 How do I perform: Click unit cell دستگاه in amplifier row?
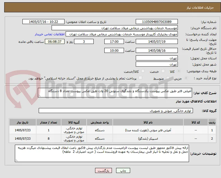[100, 130]
